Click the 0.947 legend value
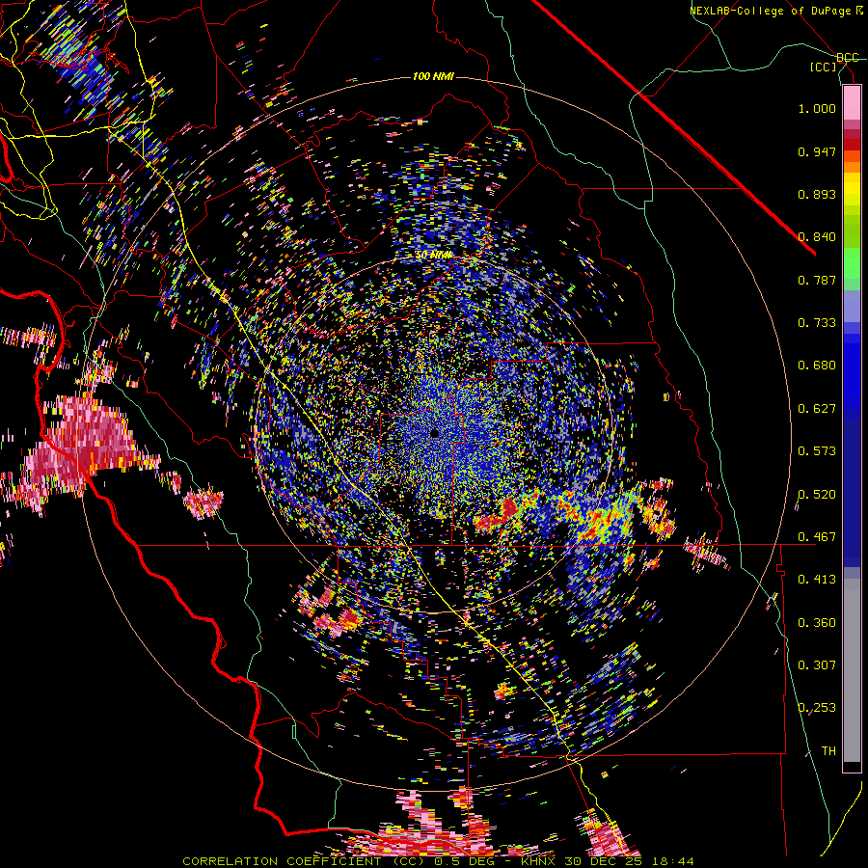The width and height of the screenshot is (868, 868). pos(817,151)
